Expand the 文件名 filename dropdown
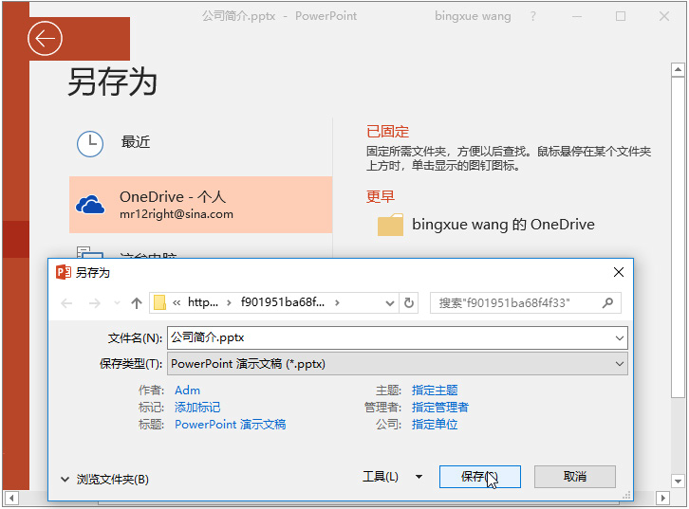 (x=620, y=337)
